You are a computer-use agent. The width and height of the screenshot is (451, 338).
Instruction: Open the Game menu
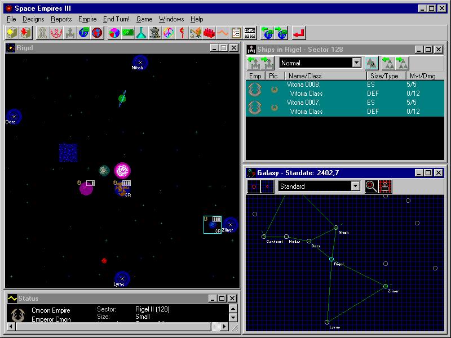144,19
